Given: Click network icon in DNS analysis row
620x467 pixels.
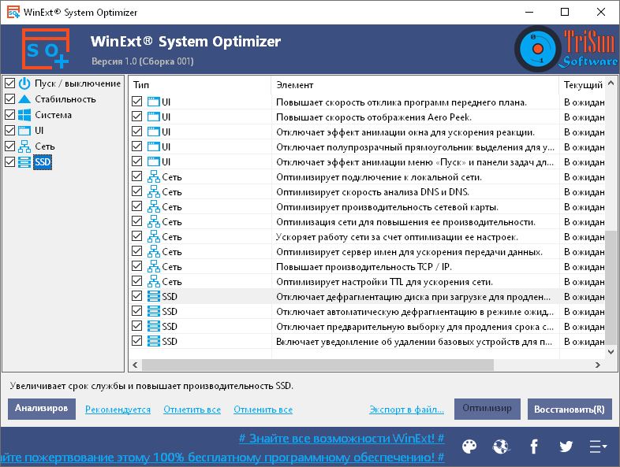Looking at the screenshot, I should click(x=153, y=192).
